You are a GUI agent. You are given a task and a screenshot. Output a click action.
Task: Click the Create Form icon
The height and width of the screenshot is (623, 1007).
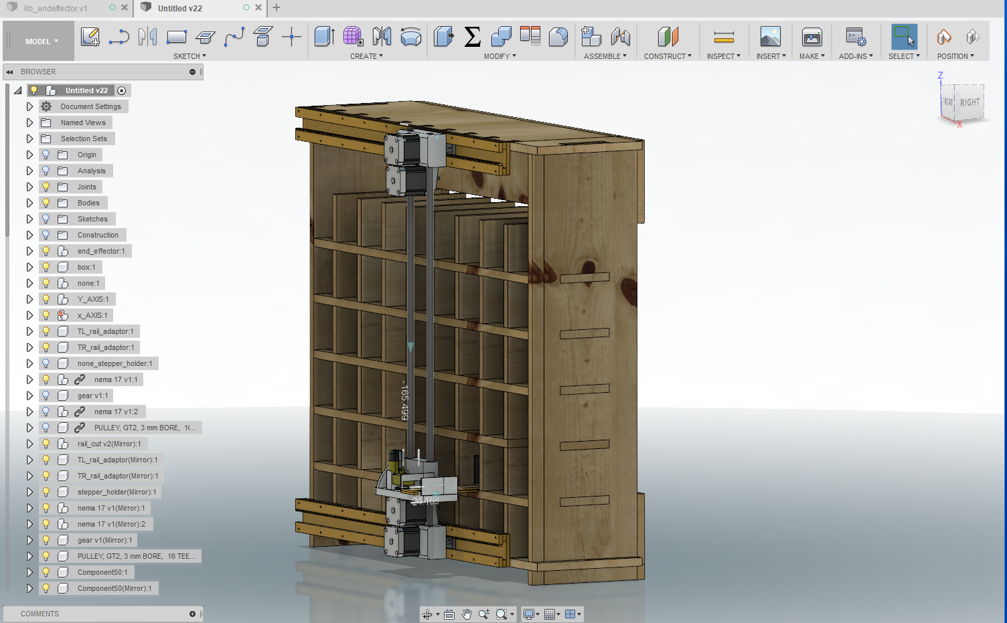(353, 37)
